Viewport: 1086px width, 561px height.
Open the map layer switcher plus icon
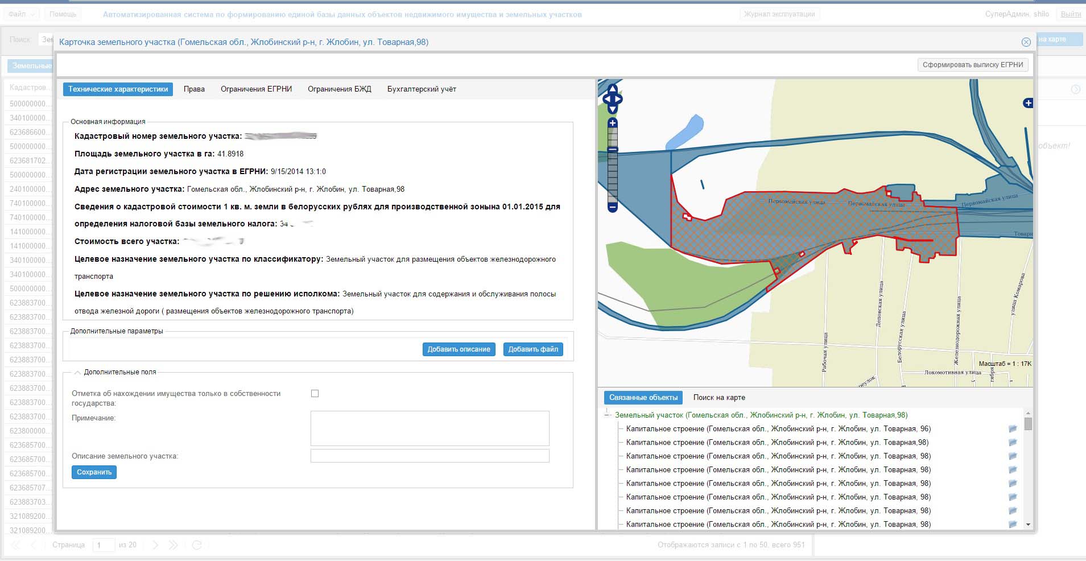point(1028,103)
